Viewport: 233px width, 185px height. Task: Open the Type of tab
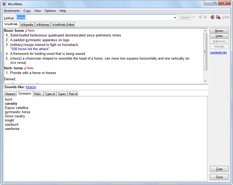[50, 94]
